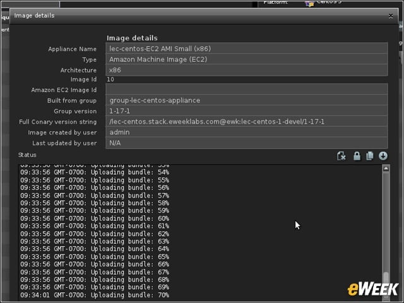
Task: Click the Type field Amazon Machine Image
Action: tap(247, 59)
